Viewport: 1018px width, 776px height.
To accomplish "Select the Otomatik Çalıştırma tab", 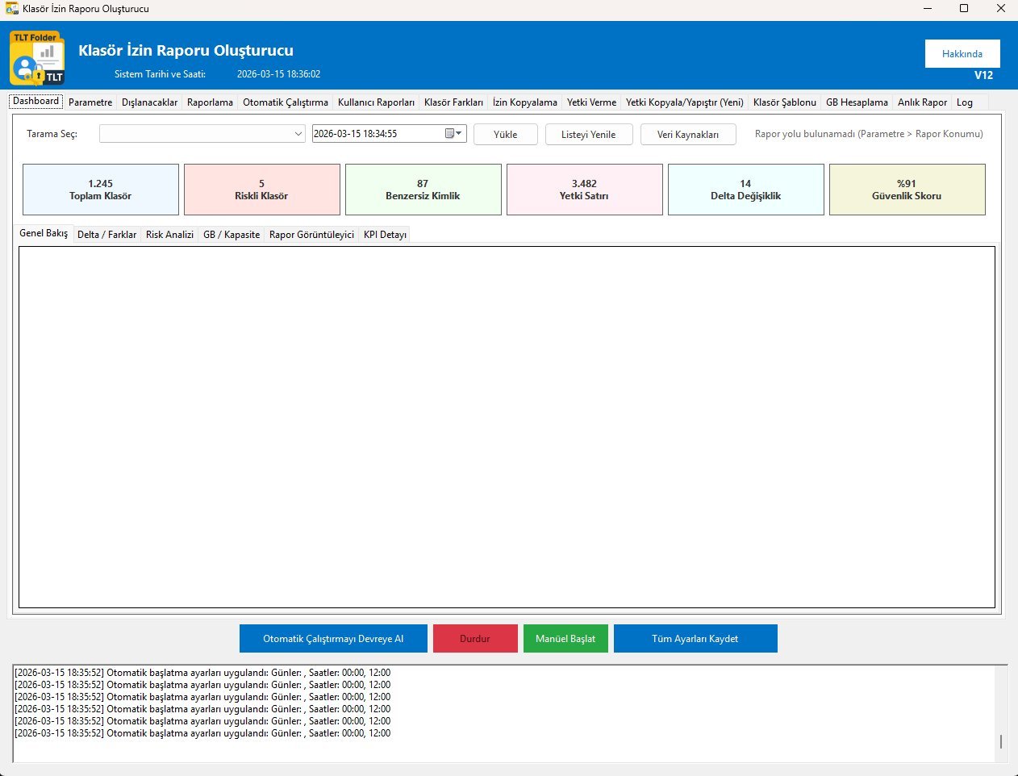I will 285,102.
